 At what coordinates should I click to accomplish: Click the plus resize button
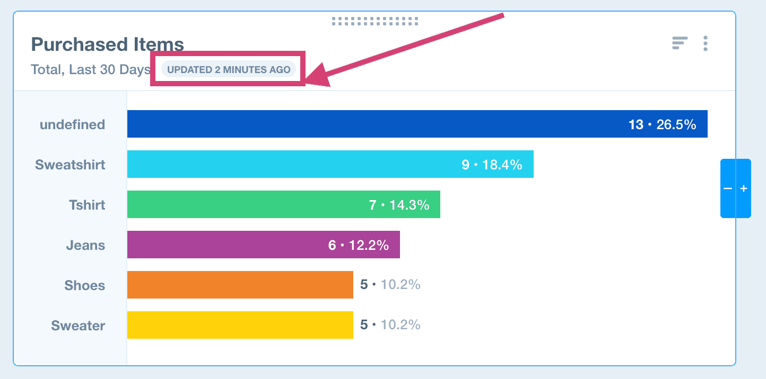click(744, 188)
